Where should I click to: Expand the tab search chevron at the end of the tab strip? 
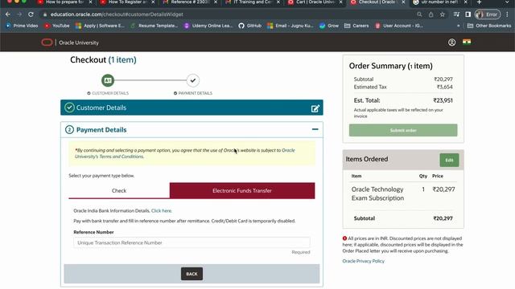click(507, 2)
